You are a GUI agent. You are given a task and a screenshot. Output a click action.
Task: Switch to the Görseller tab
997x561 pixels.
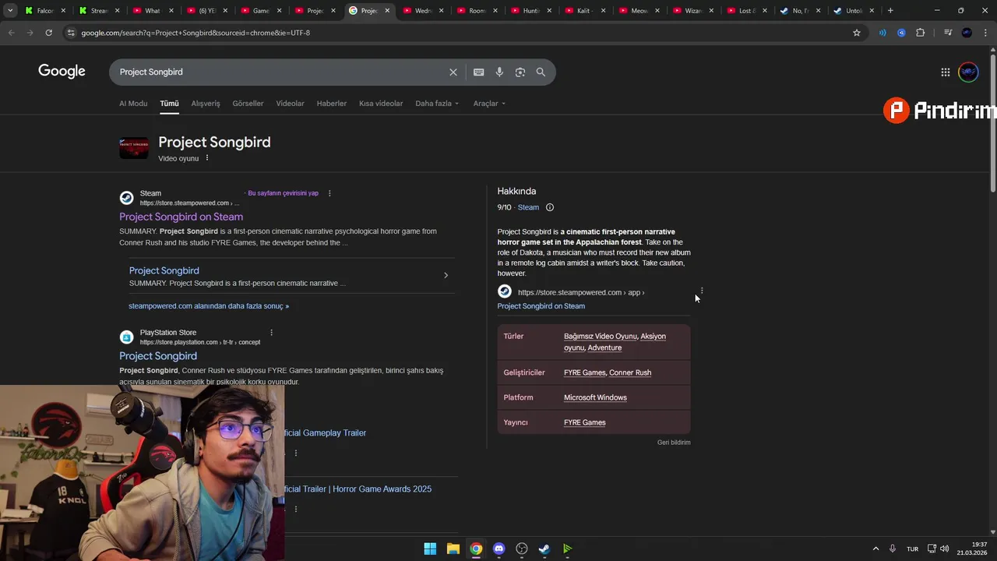tap(248, 104)
